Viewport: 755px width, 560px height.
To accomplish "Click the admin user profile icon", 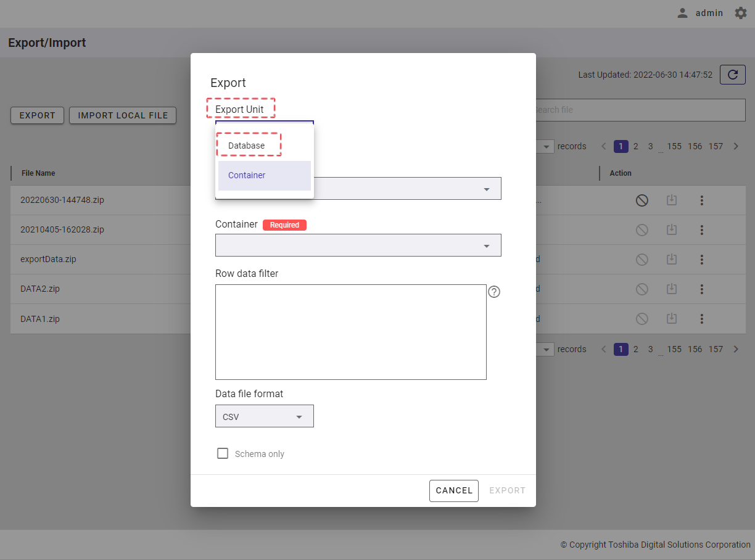I will [x=682, y=13].
